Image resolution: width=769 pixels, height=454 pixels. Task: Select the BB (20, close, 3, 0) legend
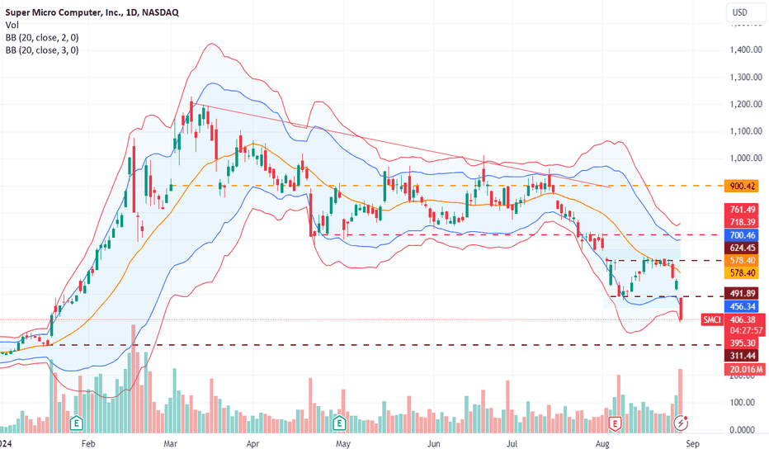(x=42, y=50)
